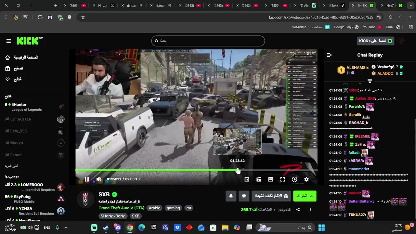This screenshot has width=416, height=234.
Task: Open Grand Theft Auto V category link
Action: pos(121,208)
